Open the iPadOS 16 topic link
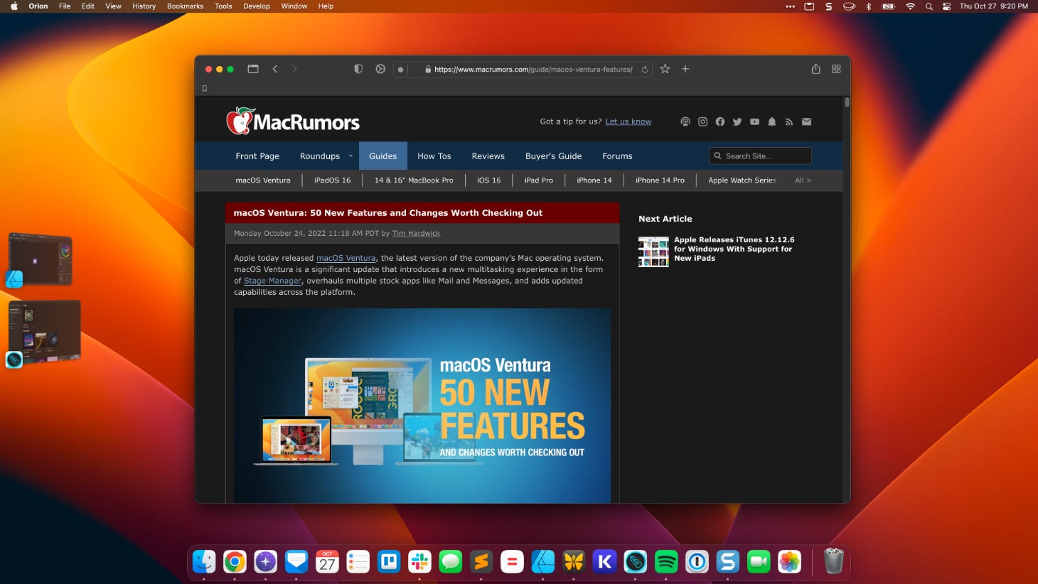The image size is (1038, 584). 332,180
